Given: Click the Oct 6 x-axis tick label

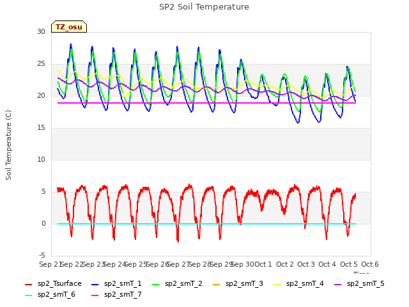Looking at the screenshot, I should pyautogui.click(x=370, y=264).
